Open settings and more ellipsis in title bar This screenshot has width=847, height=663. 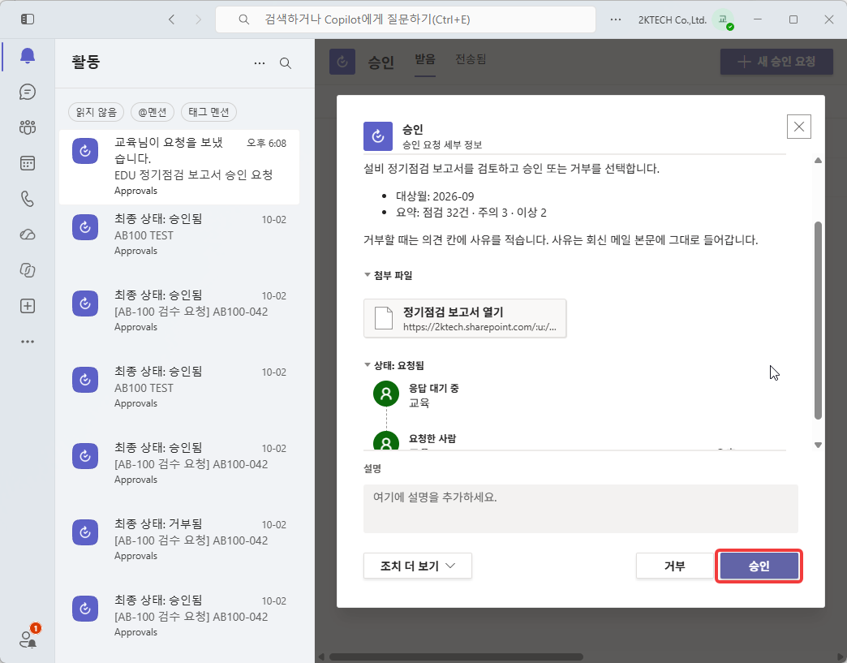coord(615,19)
